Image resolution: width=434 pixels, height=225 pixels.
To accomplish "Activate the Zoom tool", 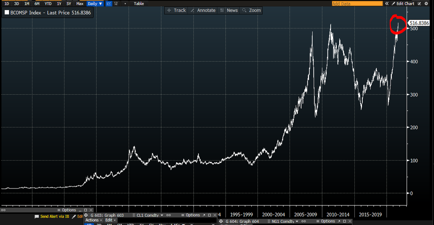I will pyautogui.click(x=252, y=10).
